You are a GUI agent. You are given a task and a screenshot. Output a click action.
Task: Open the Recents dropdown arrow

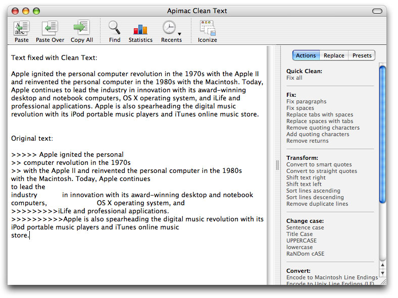click(179, 34)
